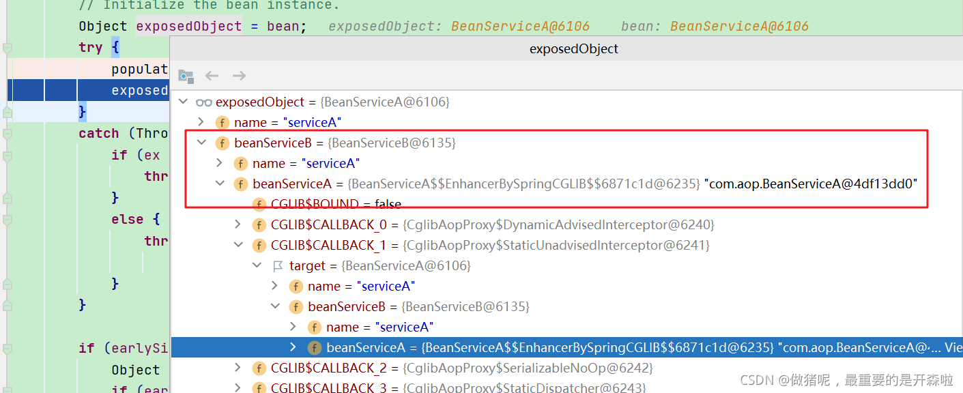Click the fold marker in the gutter beside try {
Screen dimensions: 963x393
click(8, 48)
